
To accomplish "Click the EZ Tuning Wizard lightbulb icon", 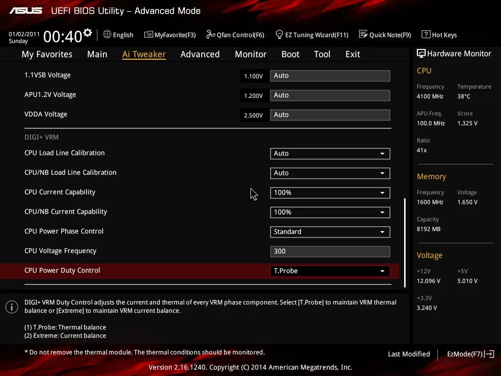I will click(x=279, y=34).
